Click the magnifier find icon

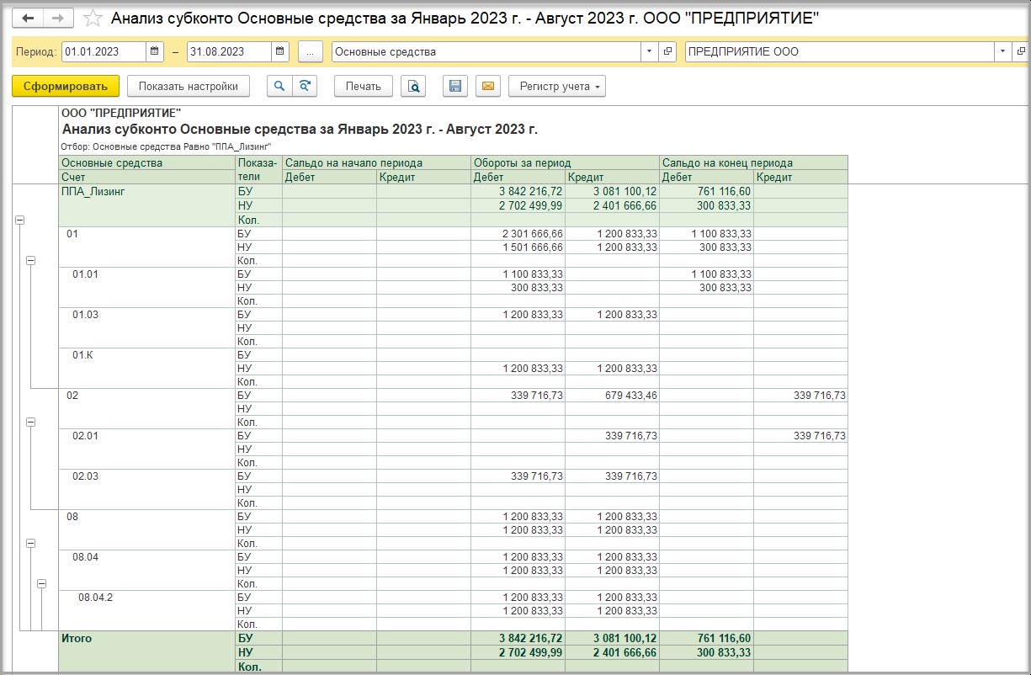point(279,86)
